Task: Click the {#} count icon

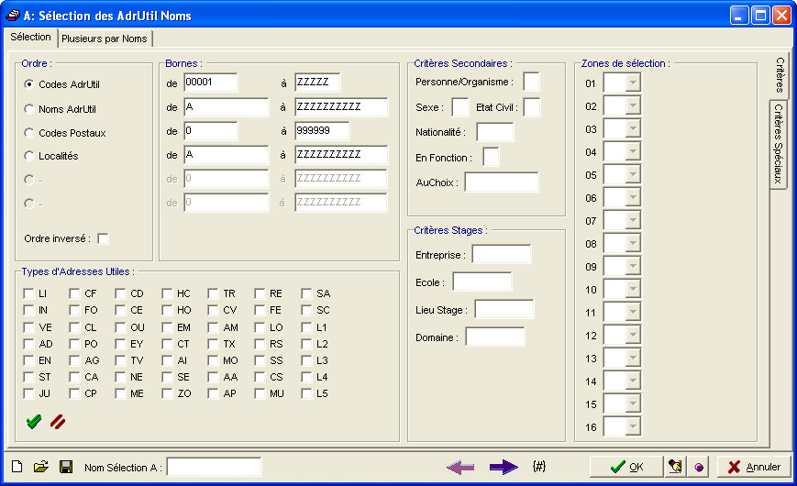Action: pos(539,466)
